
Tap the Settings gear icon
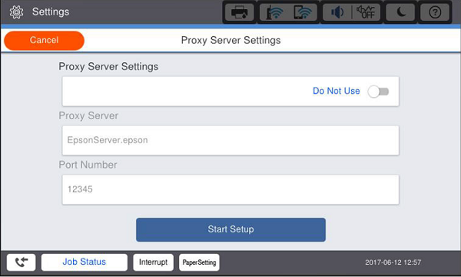tap(16, 12)
